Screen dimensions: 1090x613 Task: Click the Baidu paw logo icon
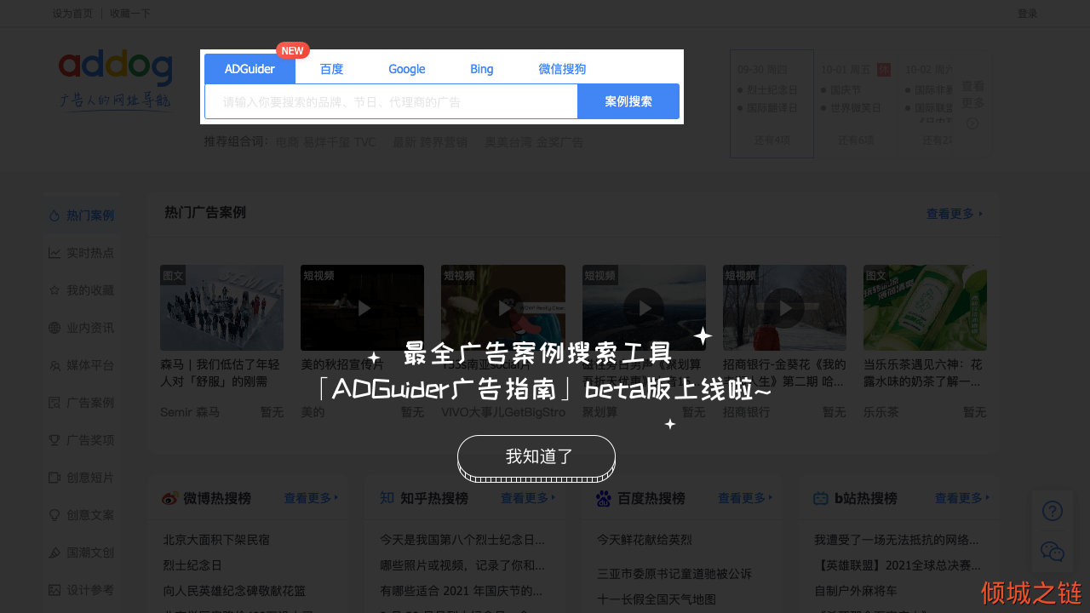604,498
